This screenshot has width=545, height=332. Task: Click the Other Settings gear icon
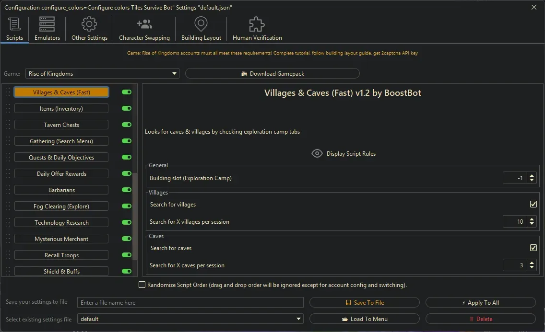89,24
